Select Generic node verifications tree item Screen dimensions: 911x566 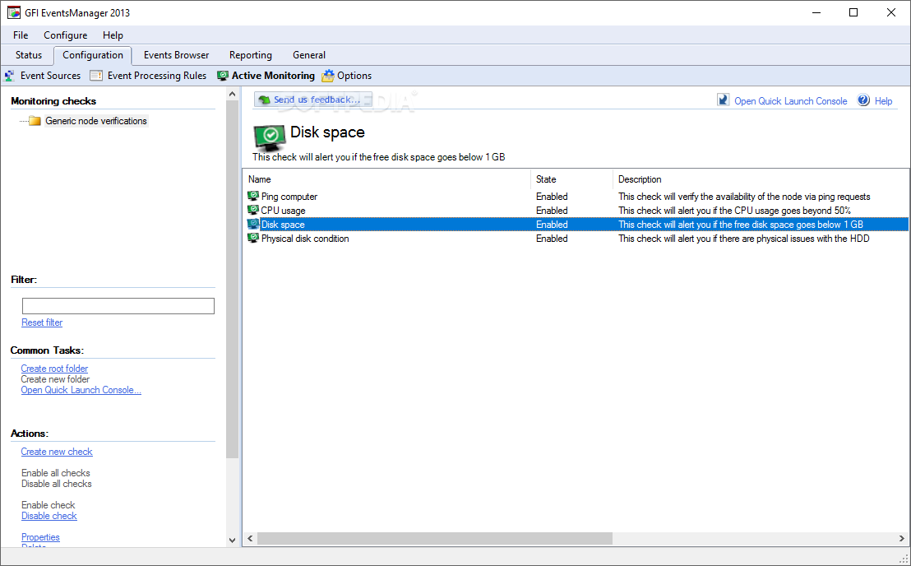click(x=96, y=121)
